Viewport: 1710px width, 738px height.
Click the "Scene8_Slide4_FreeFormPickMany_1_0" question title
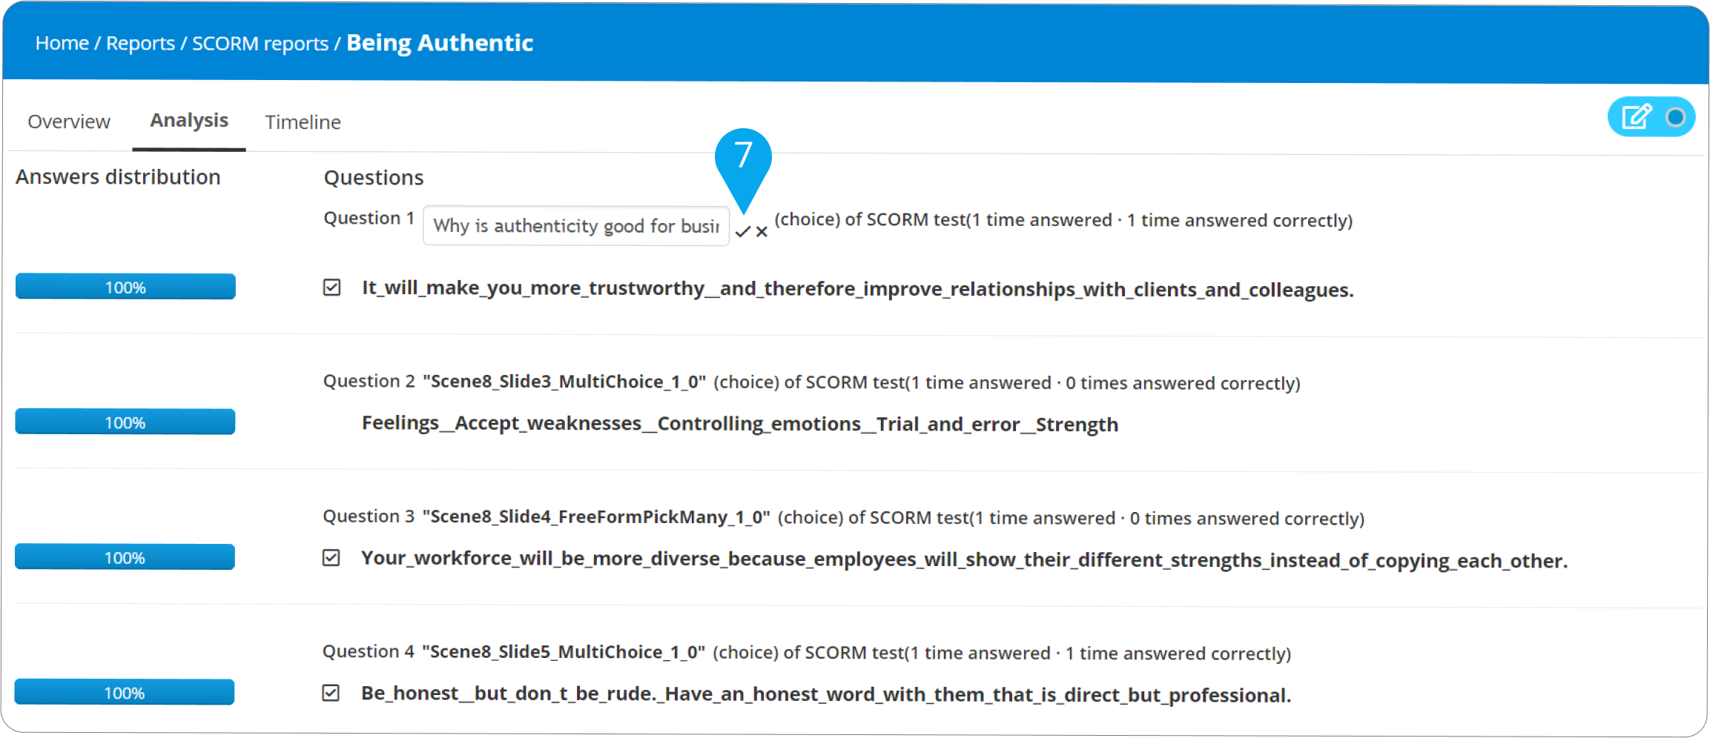[596, 516]
